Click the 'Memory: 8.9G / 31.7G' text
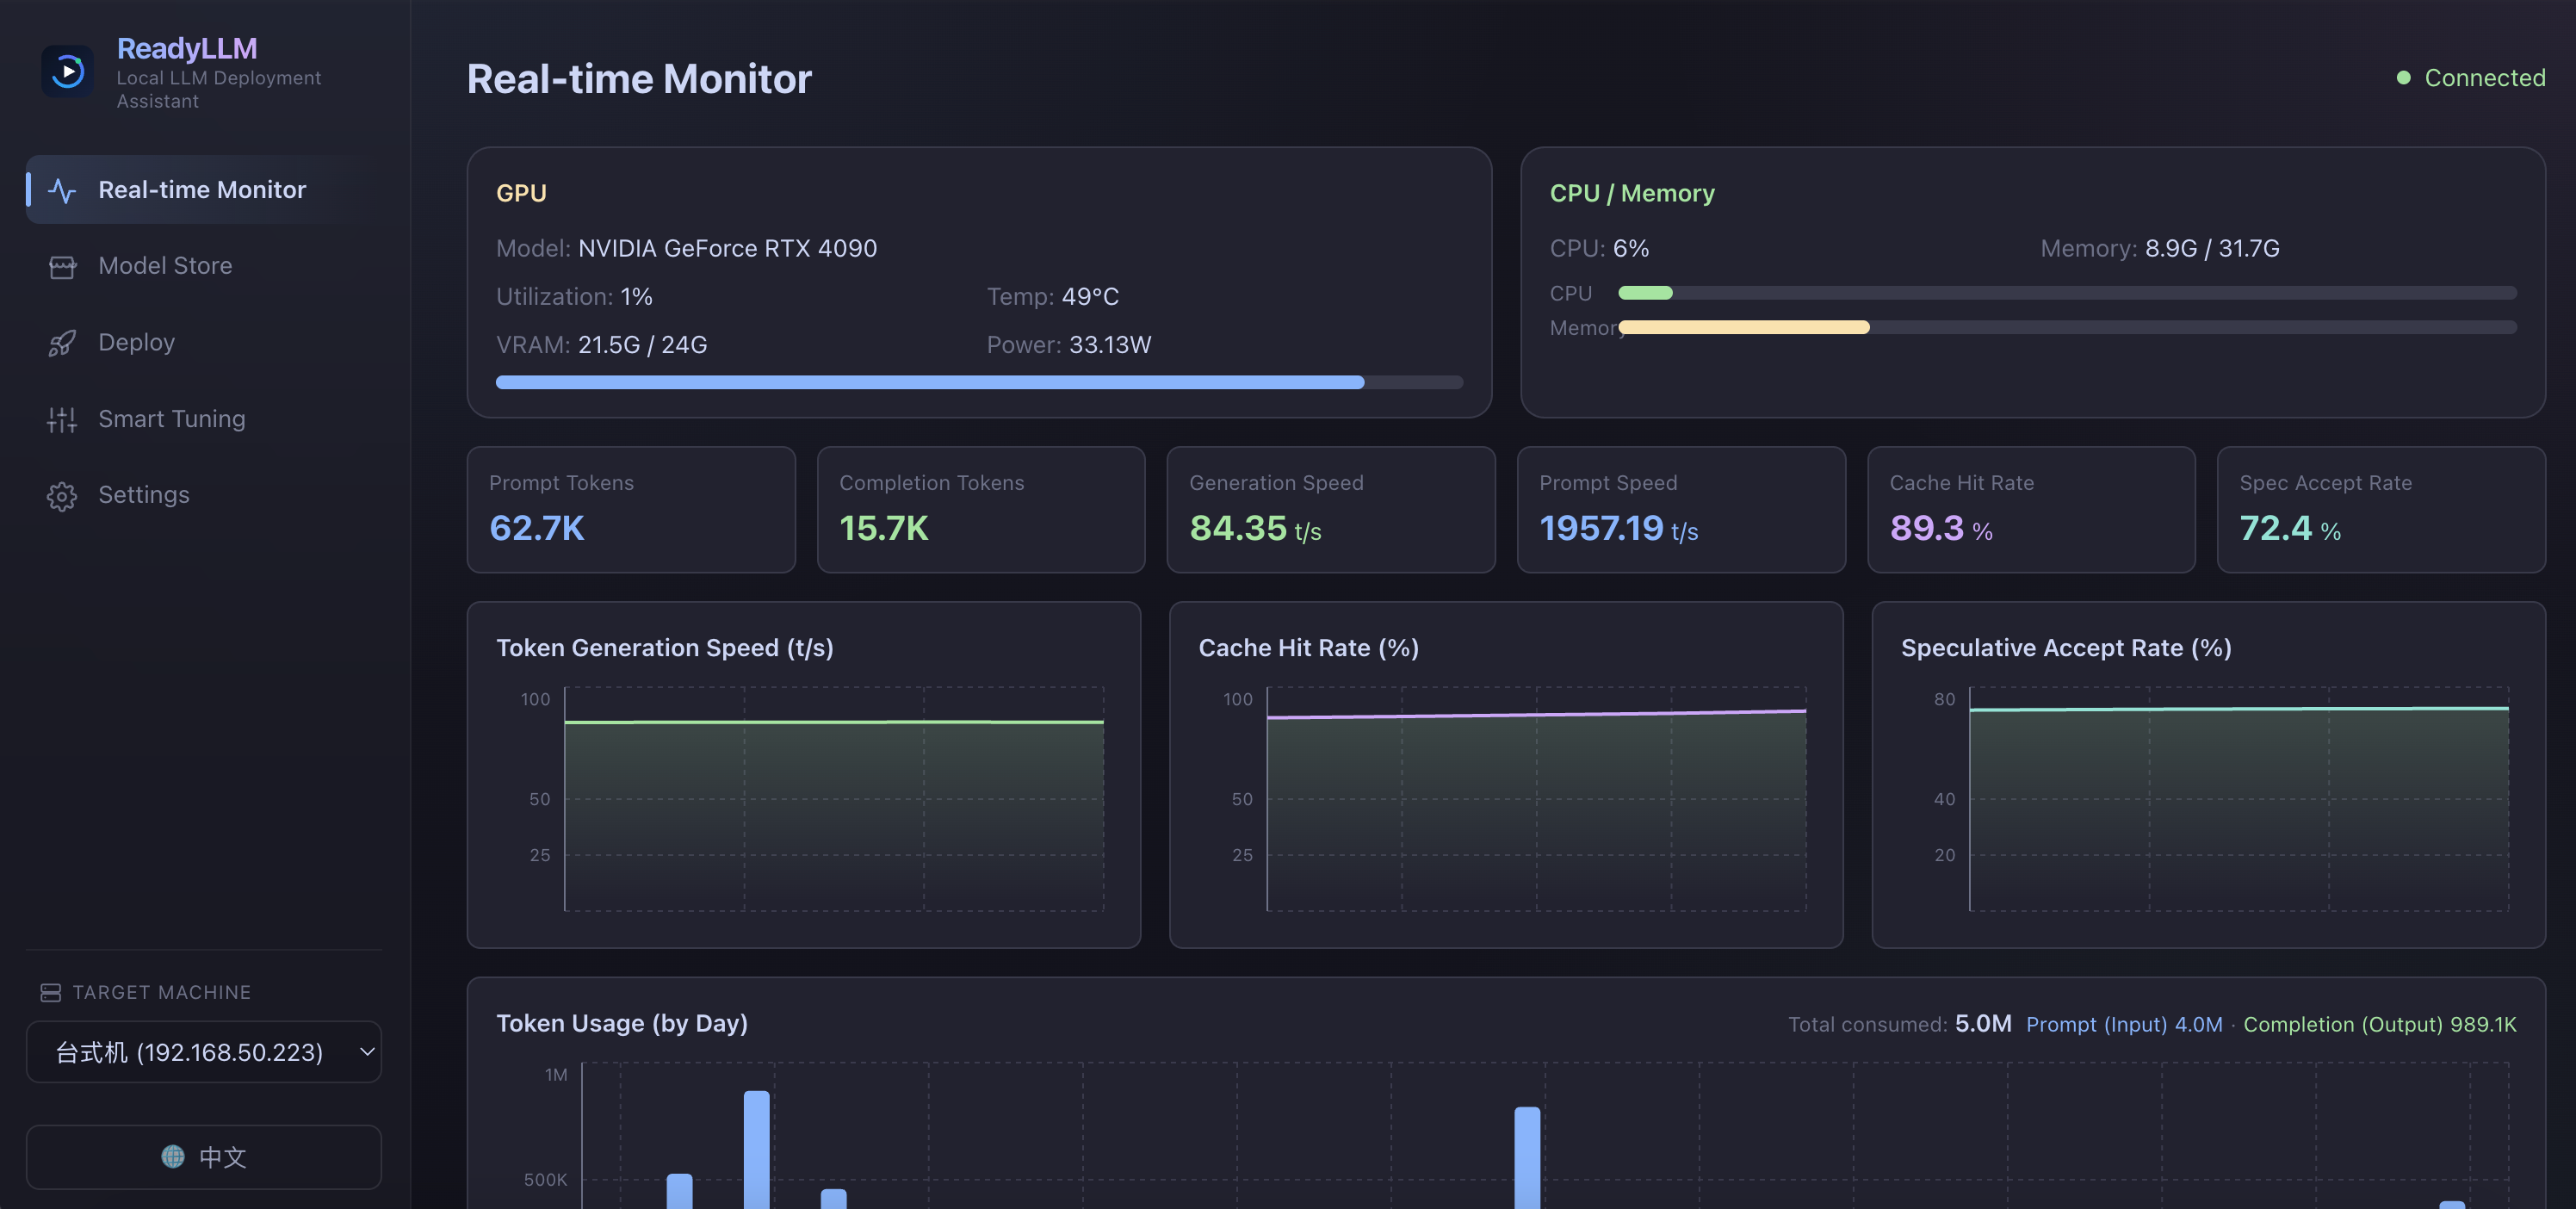This screenshot has height=1209, width=2576. (2160, 248)
